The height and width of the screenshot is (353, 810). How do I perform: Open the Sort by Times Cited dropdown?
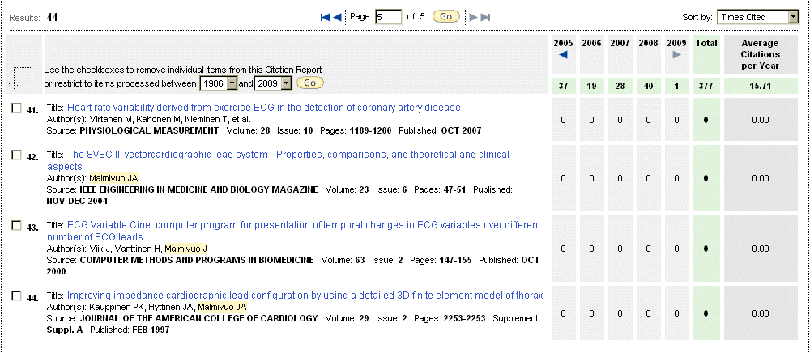[x=758, y=17]
